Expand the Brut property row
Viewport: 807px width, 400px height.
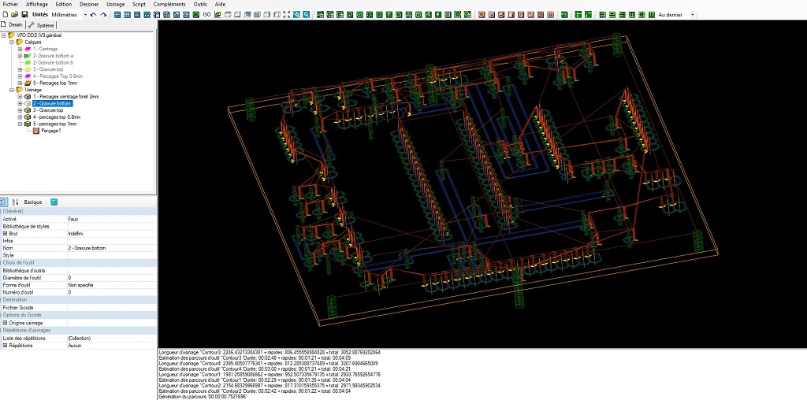tap(5, 233)
